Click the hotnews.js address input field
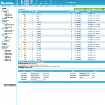The height and width of the screenshot is (105, 105). point(37,73)
